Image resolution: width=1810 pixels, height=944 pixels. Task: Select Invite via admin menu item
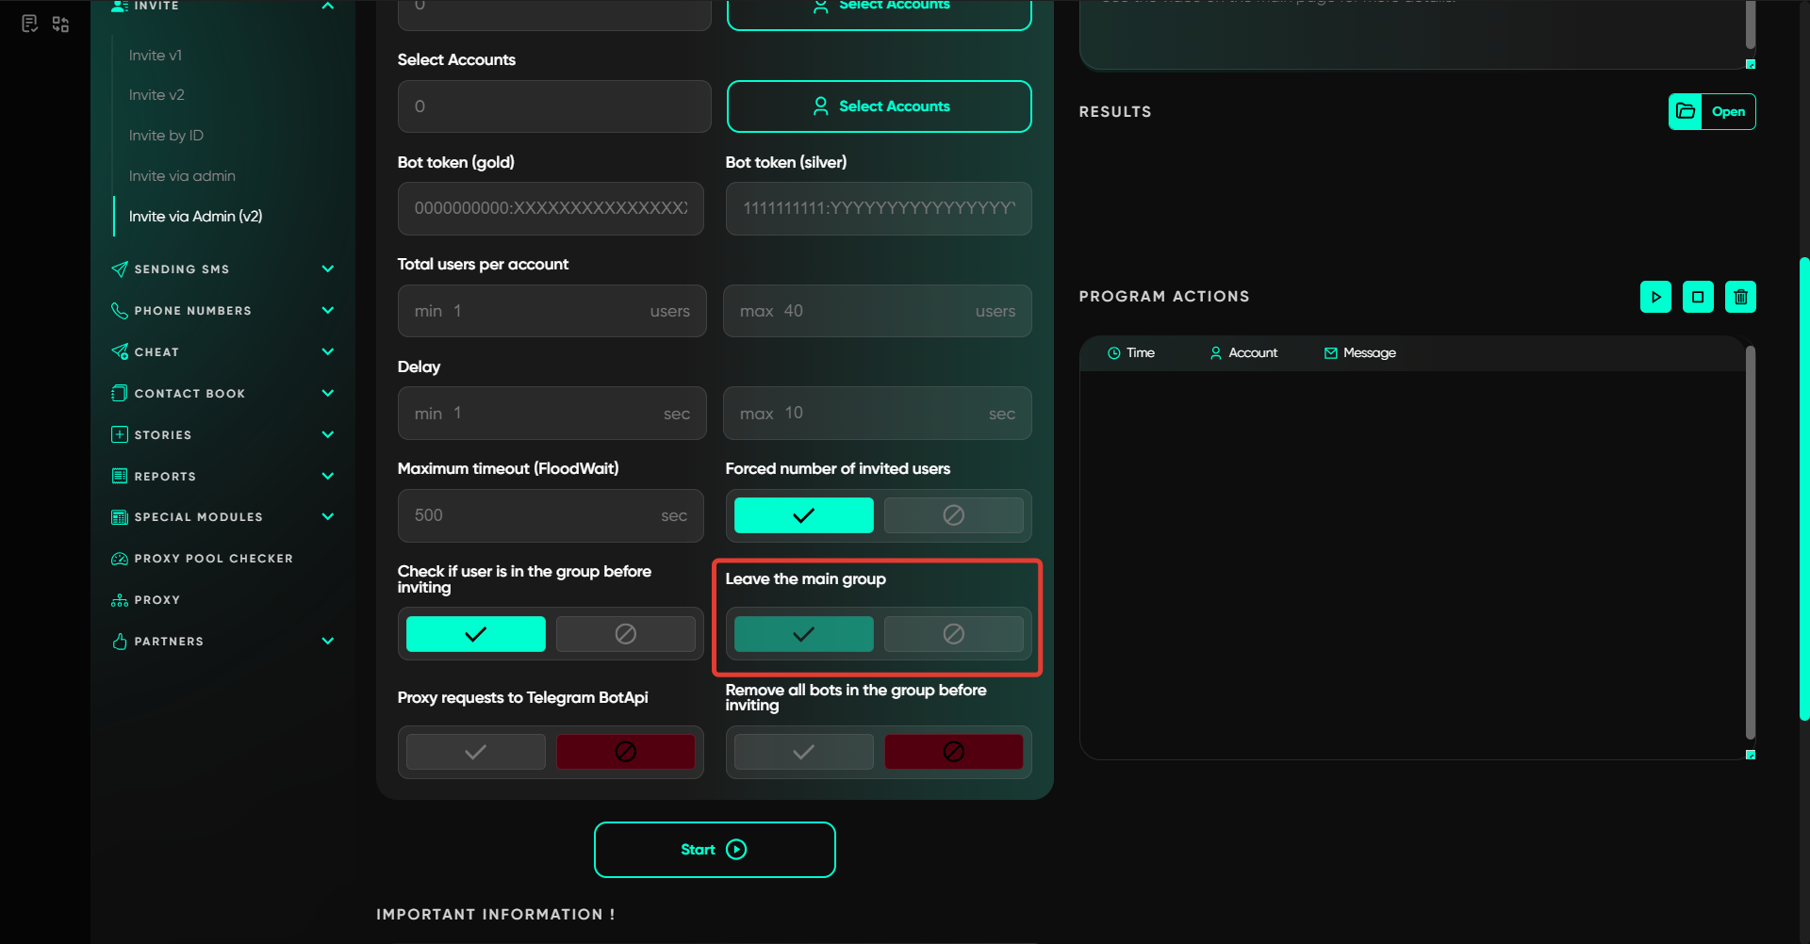182,176
